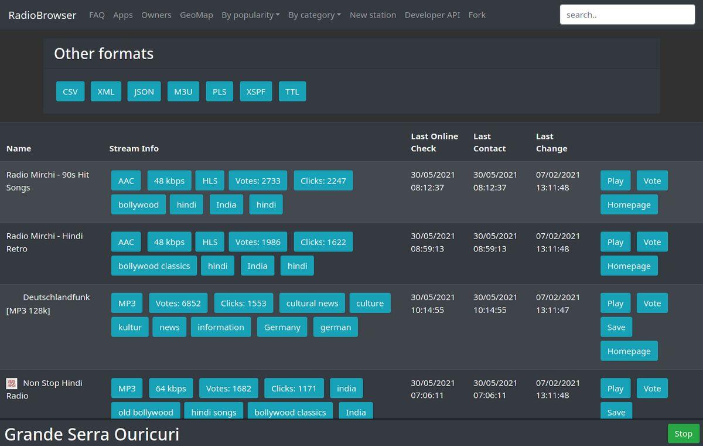Viewport: 703px width, 446px height.
Task: Open the New station page
Action: tap(373, 15)
